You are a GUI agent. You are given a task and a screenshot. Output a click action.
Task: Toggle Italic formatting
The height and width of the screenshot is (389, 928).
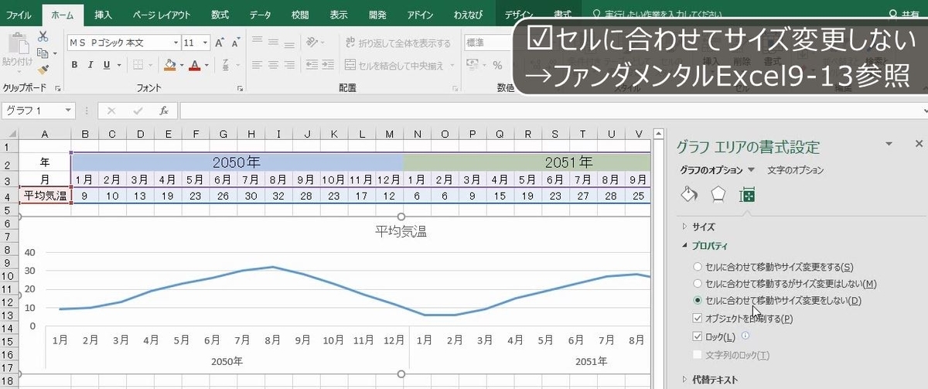click(x=92, y=66)
